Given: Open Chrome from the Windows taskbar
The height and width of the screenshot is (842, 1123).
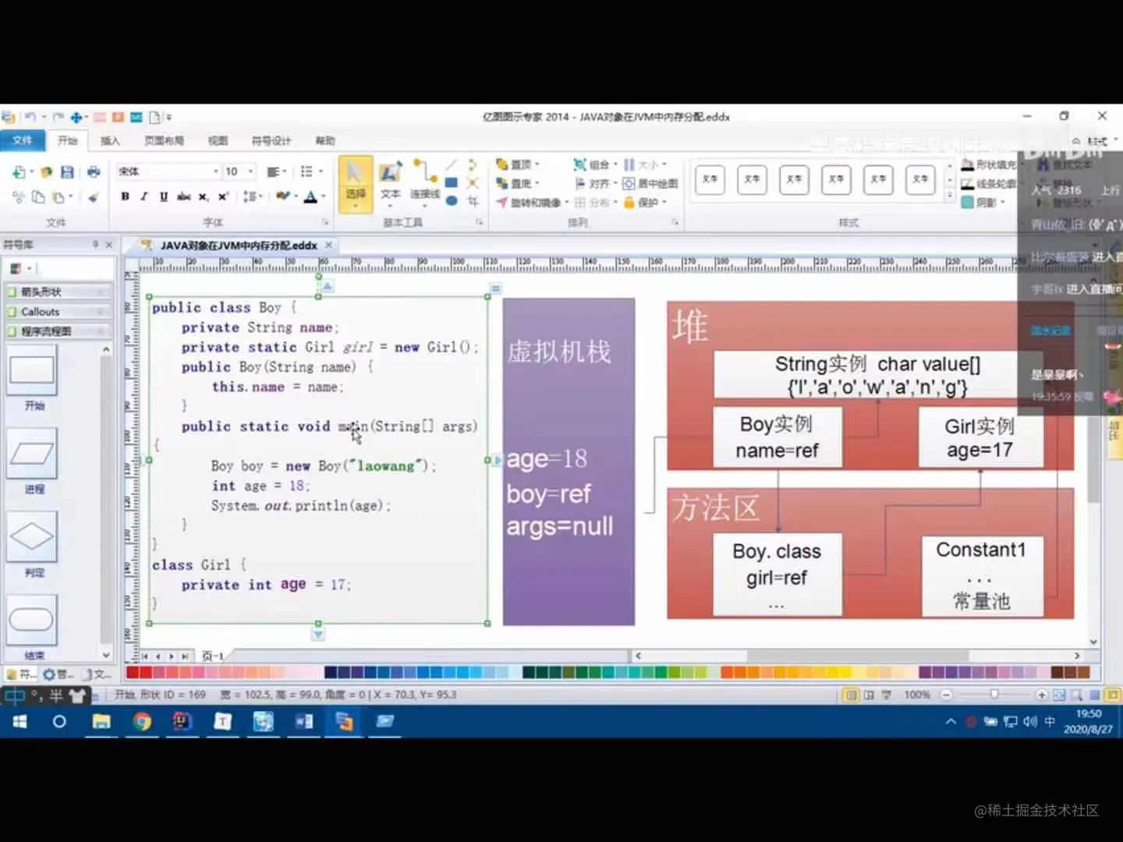Looking at the screenshot, I should point(142,721).
